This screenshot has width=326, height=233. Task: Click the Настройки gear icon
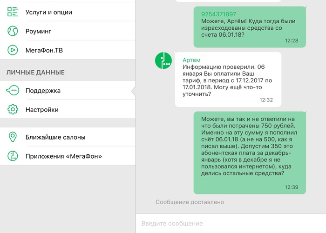coord(13,110)
